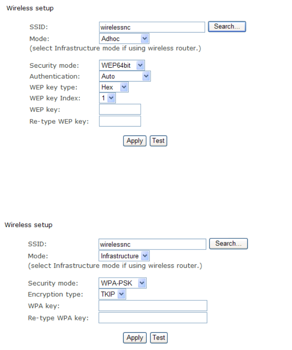This screenshot has width=292, height=350.
Task: Click into the WPA key field
Action: pos(153,306)
